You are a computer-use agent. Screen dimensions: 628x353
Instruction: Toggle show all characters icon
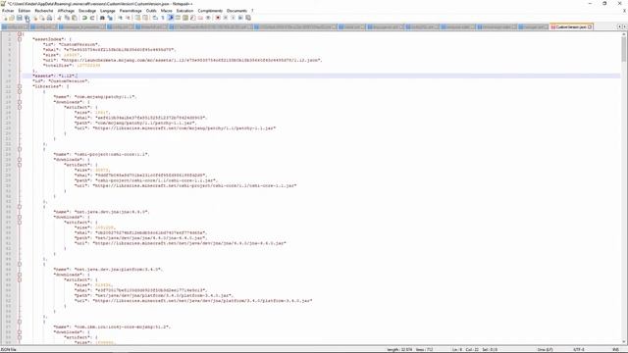[163, 18]
